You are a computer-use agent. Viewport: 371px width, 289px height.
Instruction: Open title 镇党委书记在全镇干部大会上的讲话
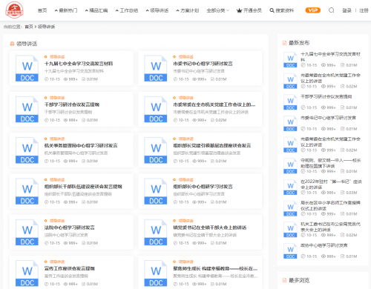pyautogui.click(x=210, y=227)
